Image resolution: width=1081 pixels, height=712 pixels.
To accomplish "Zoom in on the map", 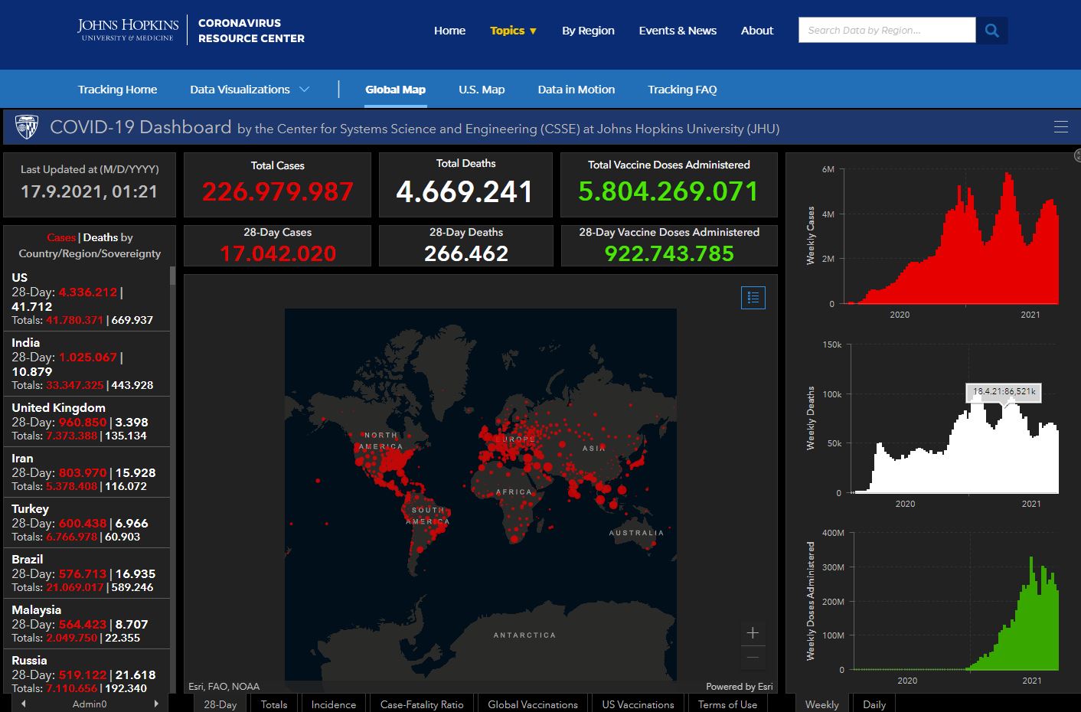I will point(753,632).
